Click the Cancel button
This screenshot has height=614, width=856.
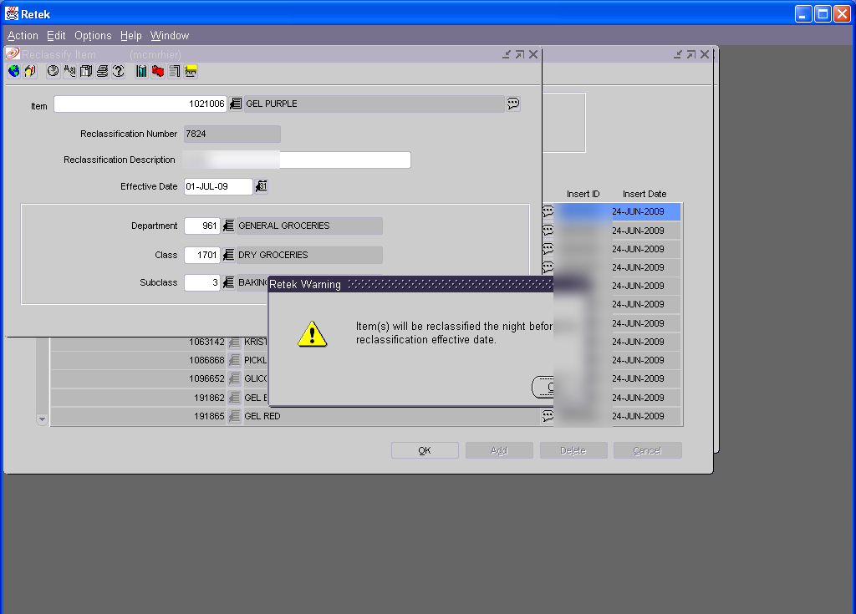[648, 451]
